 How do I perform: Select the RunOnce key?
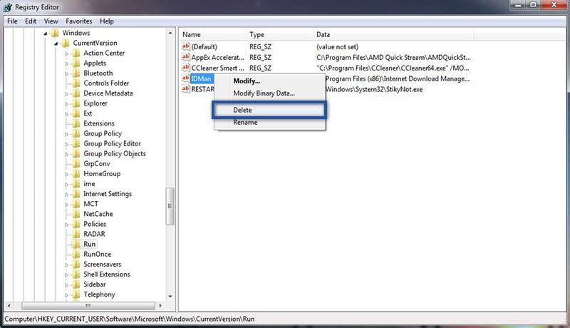pyautogui.click(x=98, y=254)
